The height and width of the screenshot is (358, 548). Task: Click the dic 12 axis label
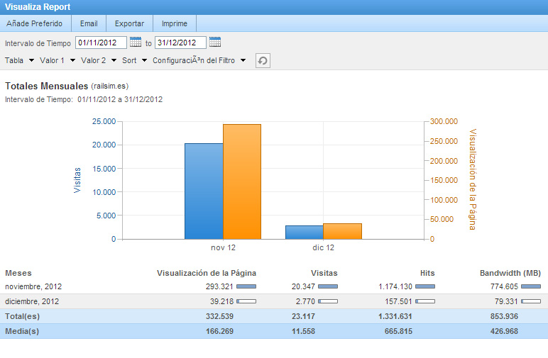click(323, 247)
